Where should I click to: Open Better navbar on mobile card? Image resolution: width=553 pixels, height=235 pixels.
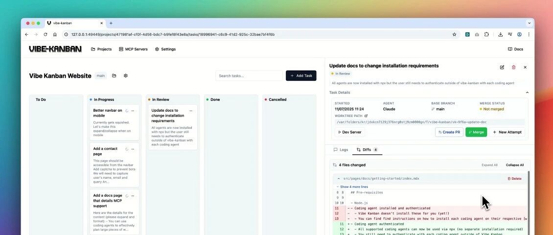click(114, 122)
